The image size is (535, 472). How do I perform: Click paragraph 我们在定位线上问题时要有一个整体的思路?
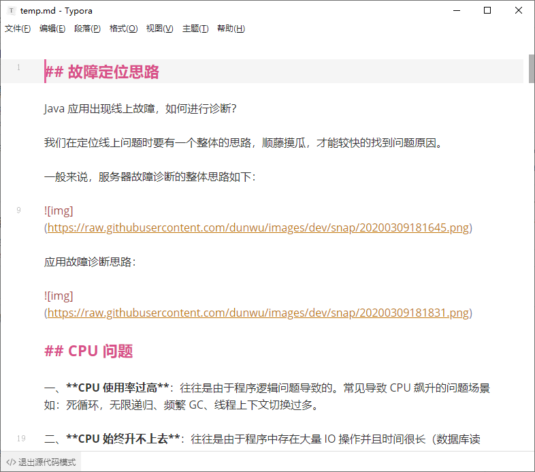pos(244,142)
